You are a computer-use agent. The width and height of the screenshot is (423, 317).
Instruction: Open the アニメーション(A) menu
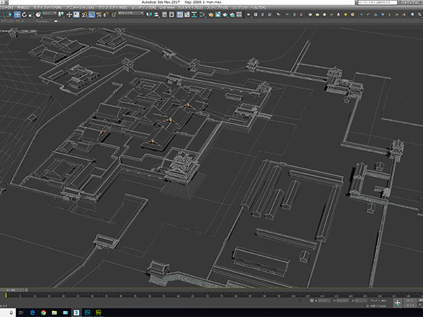pyautogui.click(x=80, y=8)
